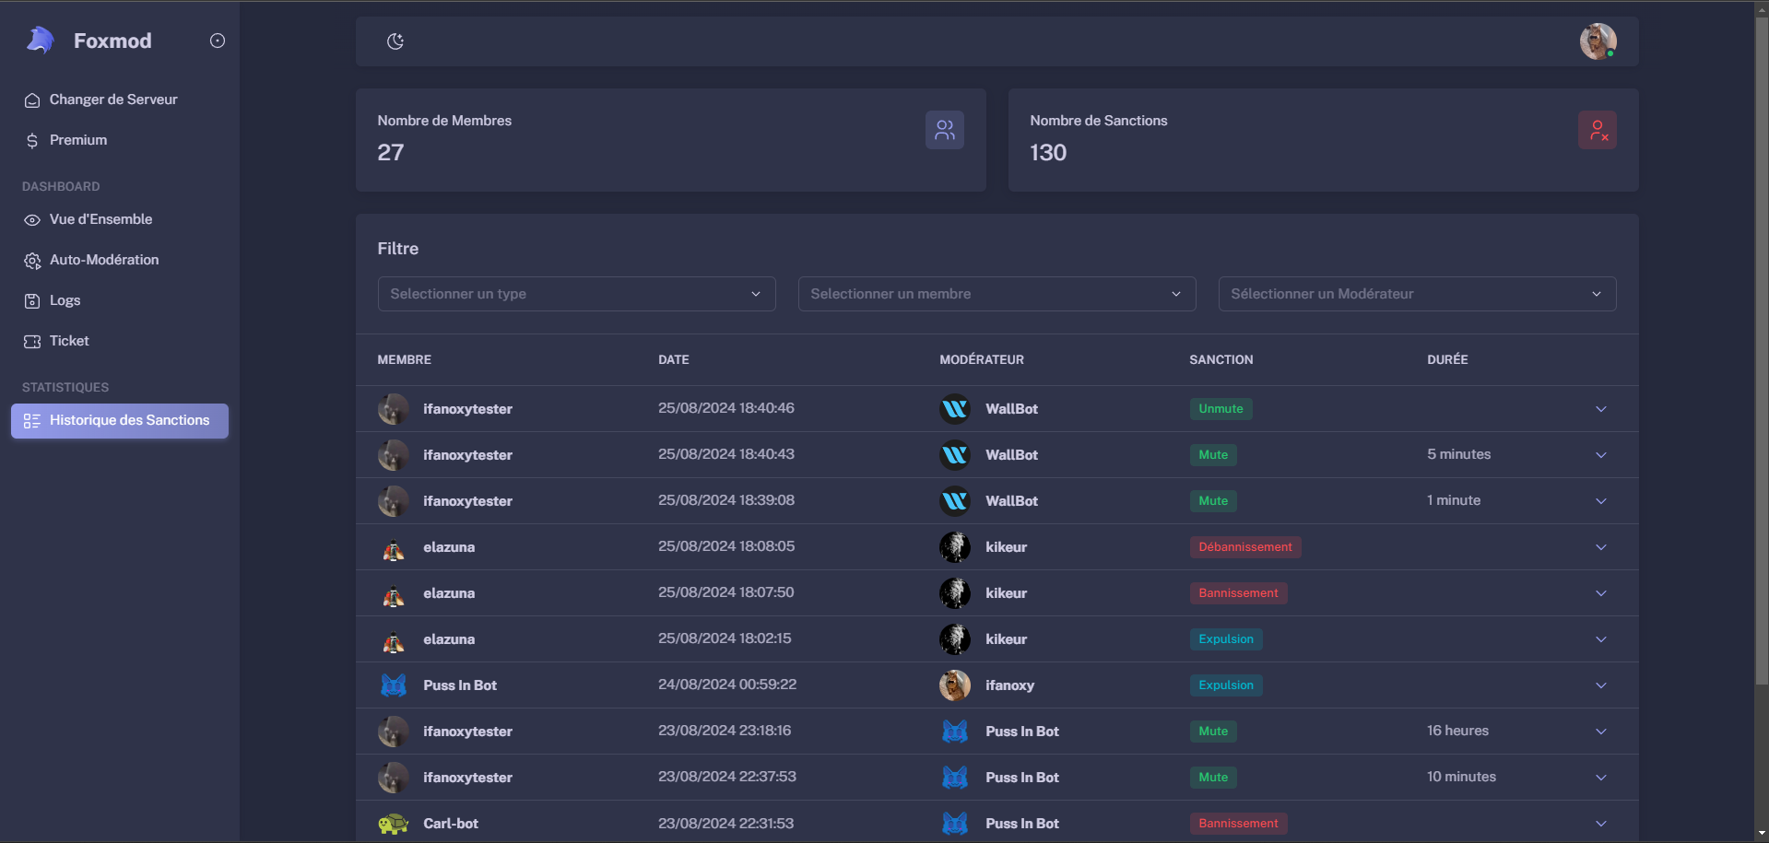
Task: Go to the Premium page
Action: click(77, 140)
